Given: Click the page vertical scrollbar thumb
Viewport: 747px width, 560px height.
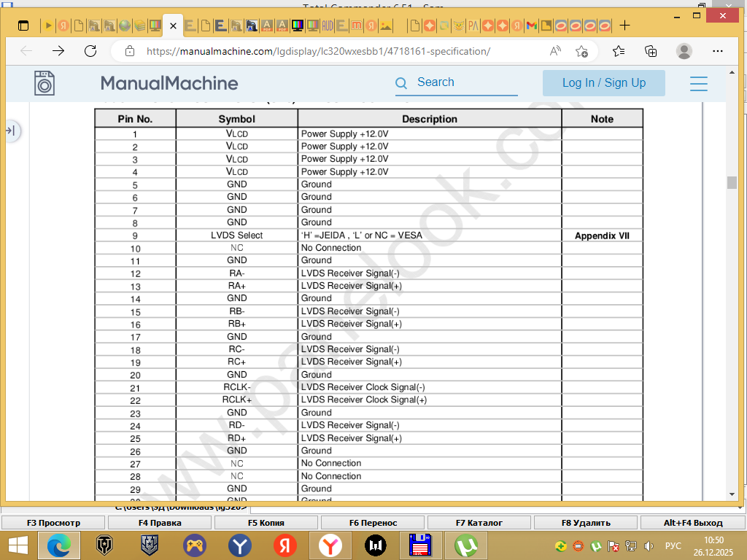Looking at the screenshot, I should click(x=732, y=182).
